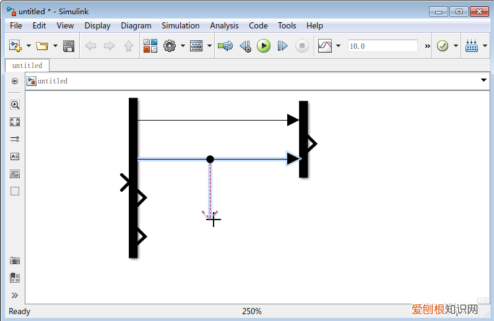Image resolution: width=494 pixels, height=321 pixels.
Task: Select the untitled model tab
Action: tap(27, 65)
